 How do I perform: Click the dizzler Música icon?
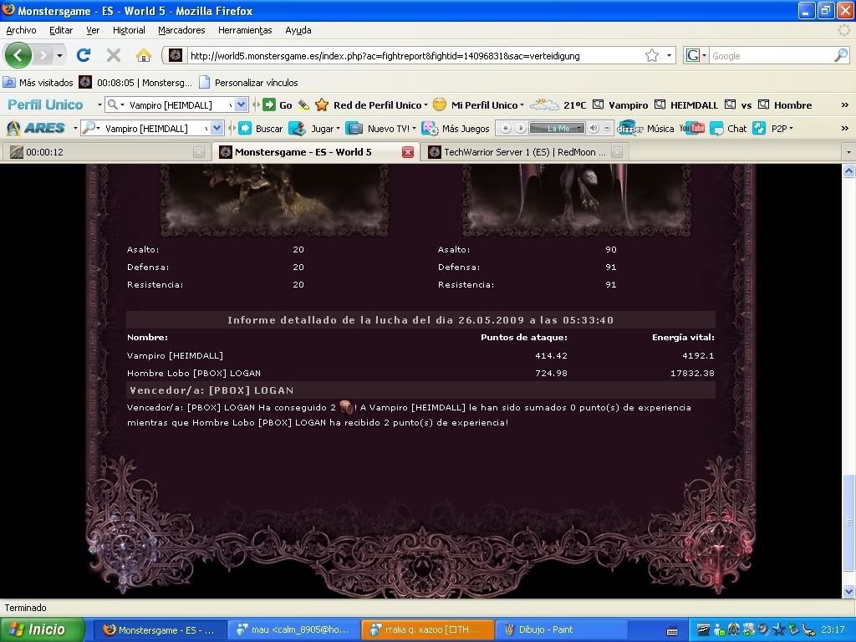point(629,128)
